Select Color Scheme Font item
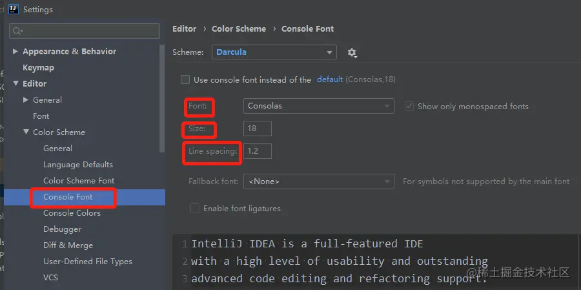The width and height of the screenshot is (581, 290). [79, 181]
